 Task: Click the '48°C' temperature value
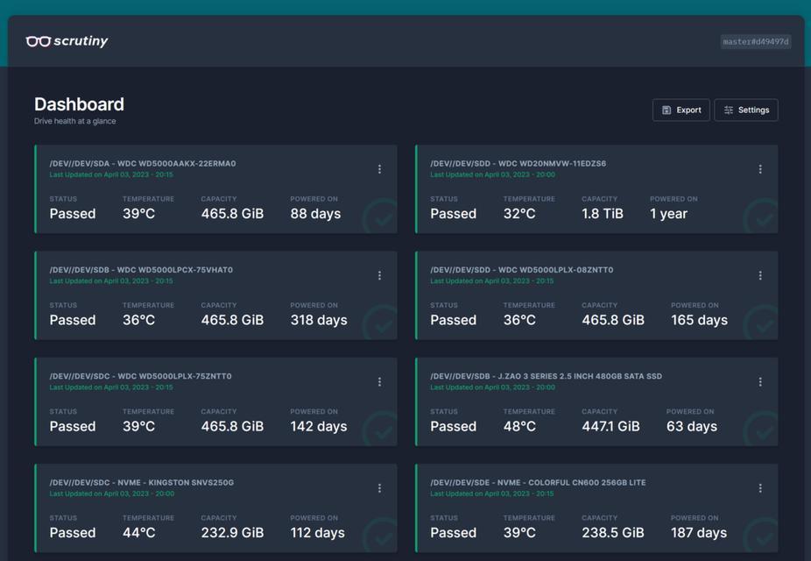point(520,426)
